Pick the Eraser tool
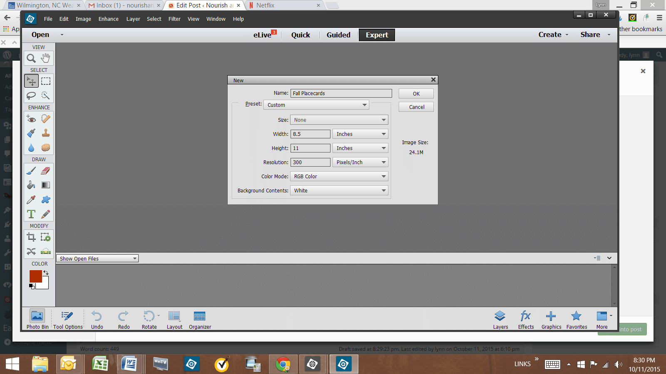 [46, 171]
